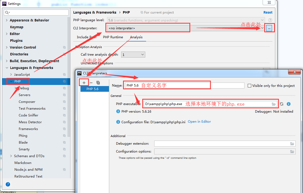Viewport: 303px width, 193px height.
Task: Click Open in Editor link
Action: pos(199,122)
